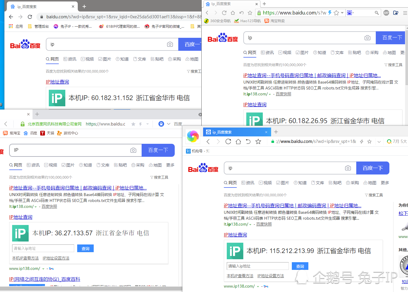Click the magnifier icon in the small paw search box
The width and height of the screenshot is (408, 292).
click(376, 13)
